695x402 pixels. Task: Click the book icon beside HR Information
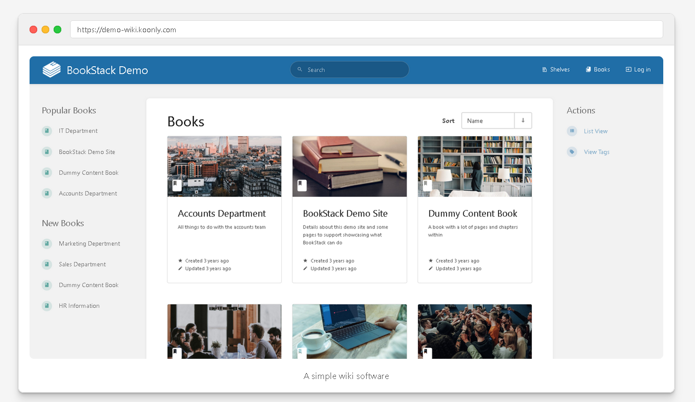coord(47,306)
